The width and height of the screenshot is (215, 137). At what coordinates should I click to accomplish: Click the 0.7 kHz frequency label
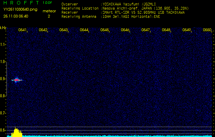(3, 113)
